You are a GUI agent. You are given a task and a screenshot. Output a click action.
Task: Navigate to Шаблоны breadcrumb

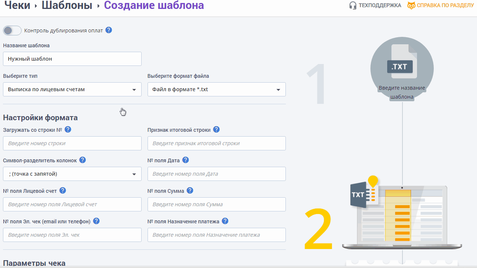[x=67, y=6]
